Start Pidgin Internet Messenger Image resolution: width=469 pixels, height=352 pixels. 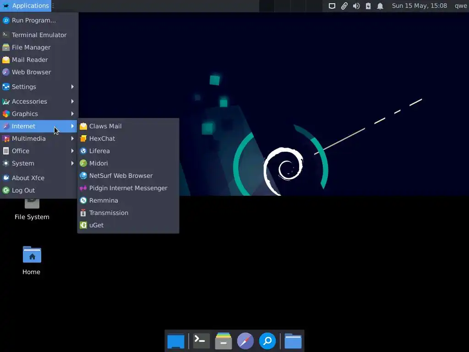128,188
